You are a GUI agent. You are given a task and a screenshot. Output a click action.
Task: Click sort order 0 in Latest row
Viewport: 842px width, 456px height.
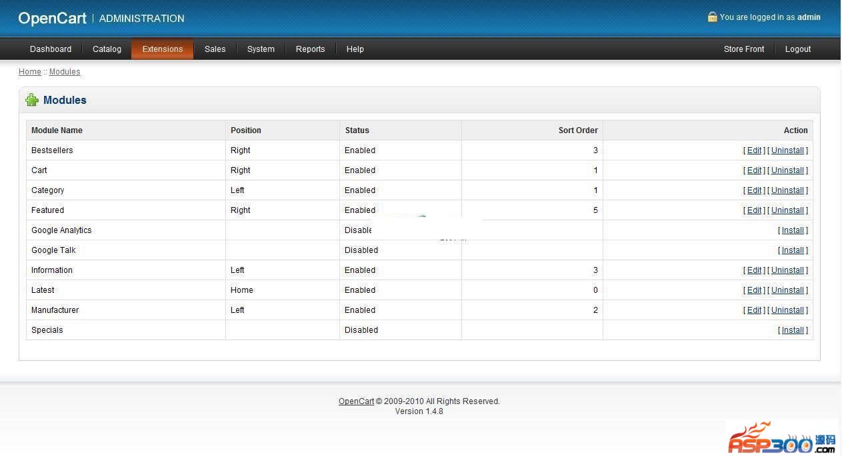(x=595, y=290)
